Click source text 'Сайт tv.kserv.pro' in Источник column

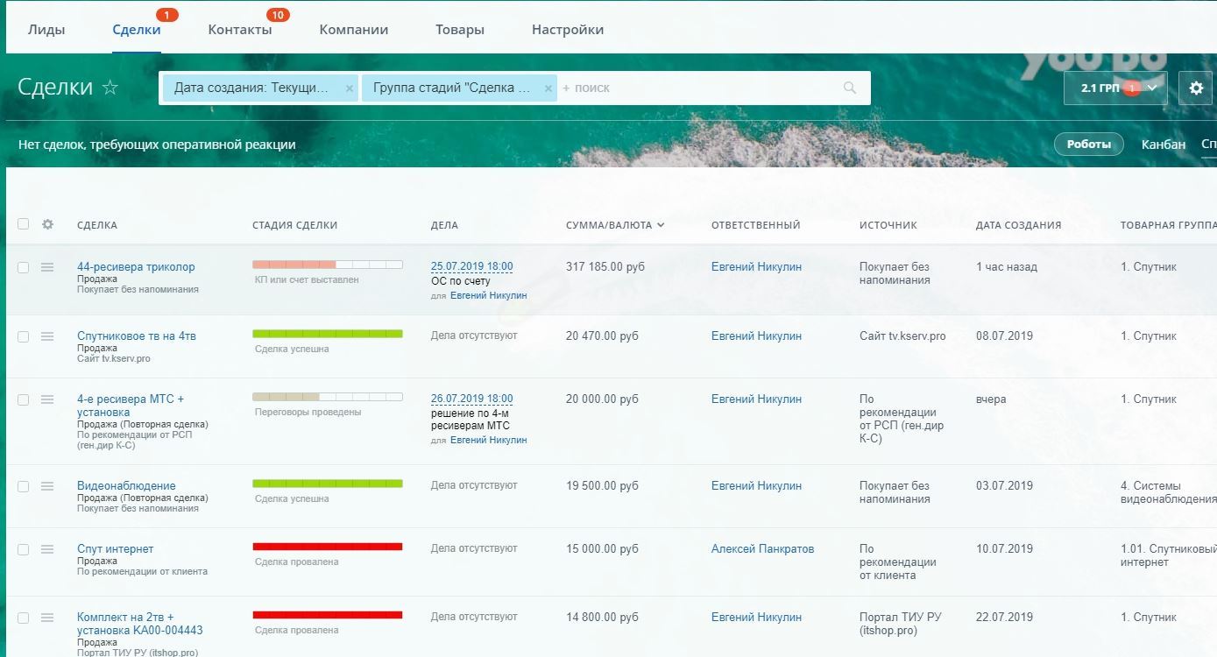(x=902, y=336)
